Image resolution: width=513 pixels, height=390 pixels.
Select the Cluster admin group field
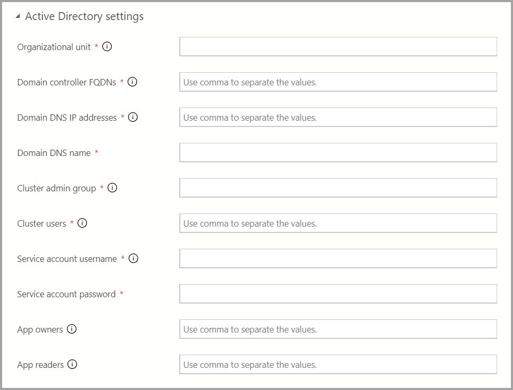(338, 188)
